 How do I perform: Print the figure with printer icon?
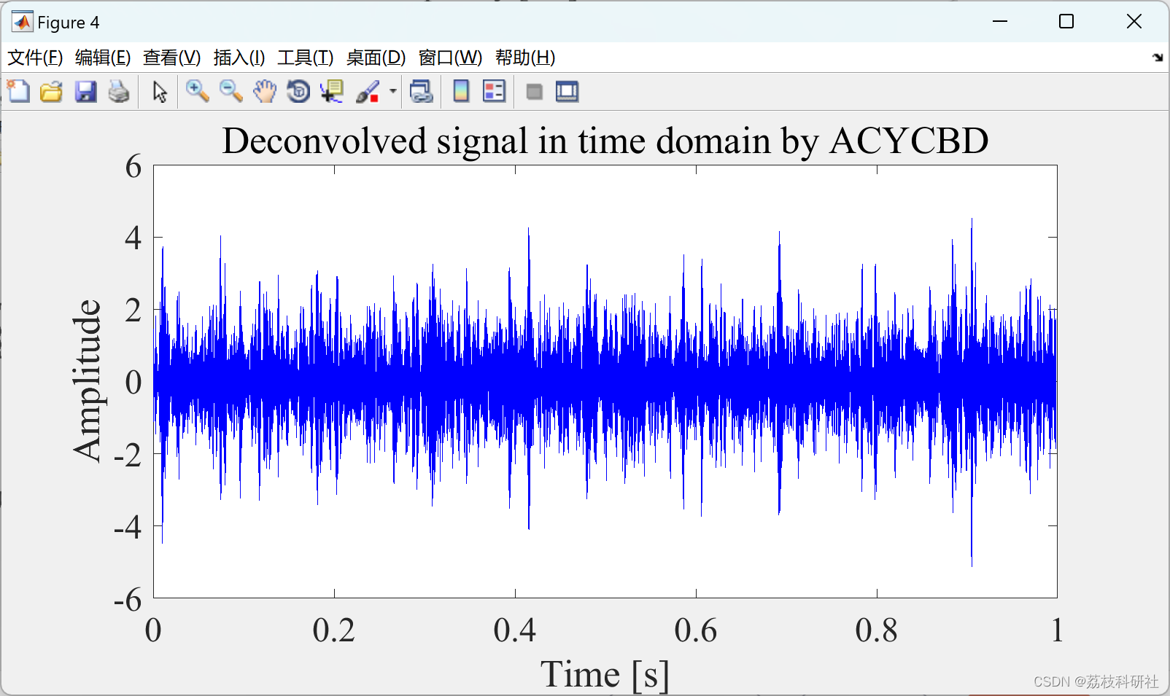119,92
